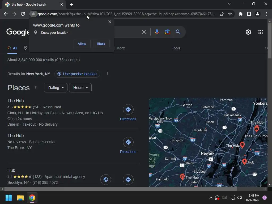Screen dimensions: 272x204
Task: Clear the search box text
Action: tap(144, 32)
